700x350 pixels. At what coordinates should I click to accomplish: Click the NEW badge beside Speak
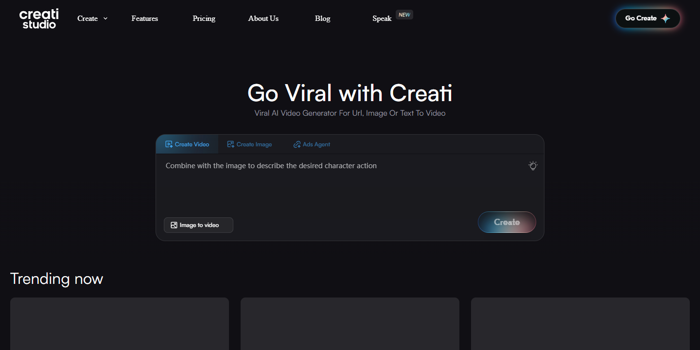tap(404, 15)
